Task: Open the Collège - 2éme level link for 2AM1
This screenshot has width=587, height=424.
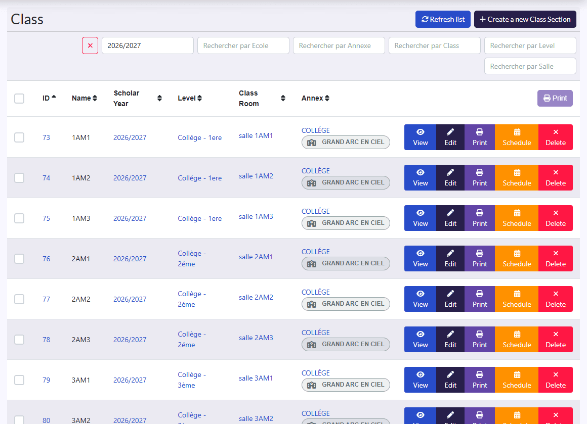Action: (x=192, y=258)
